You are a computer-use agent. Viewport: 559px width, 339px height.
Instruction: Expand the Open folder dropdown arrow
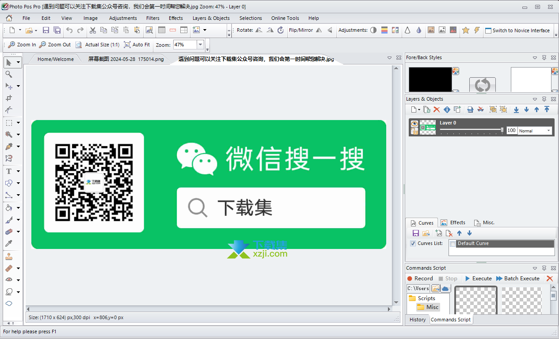[x=36, y=30]
